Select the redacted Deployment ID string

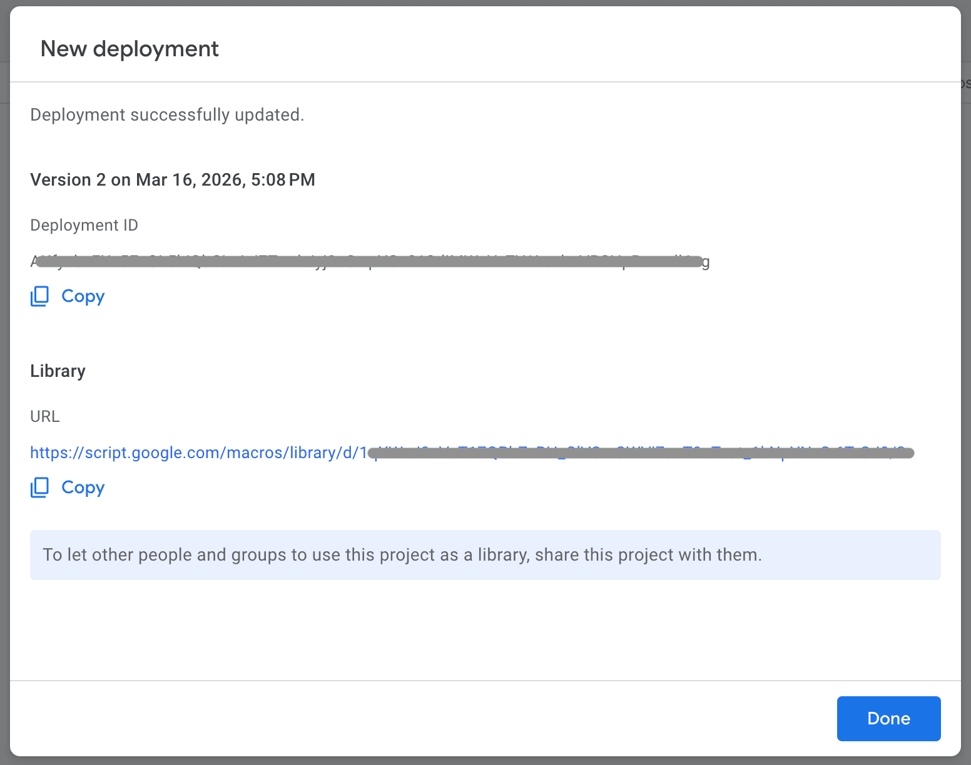tap(369, 262)
